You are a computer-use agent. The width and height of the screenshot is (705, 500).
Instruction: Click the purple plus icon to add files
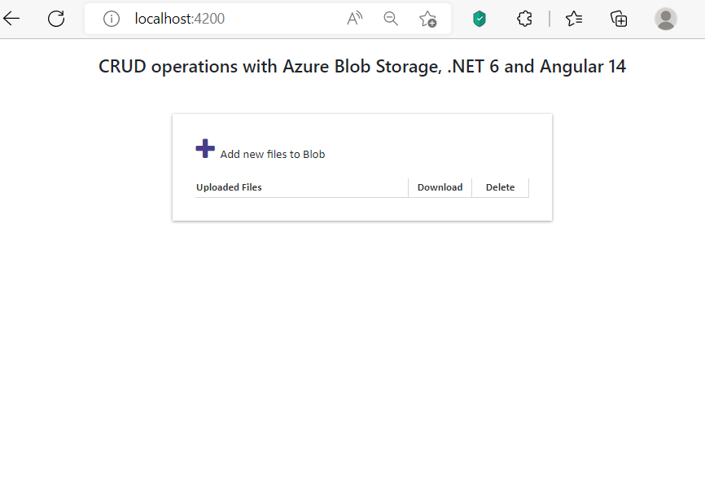pyautogui.click(x=205, y=148)
